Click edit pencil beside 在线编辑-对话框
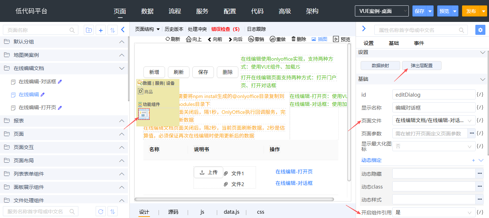 60,82
